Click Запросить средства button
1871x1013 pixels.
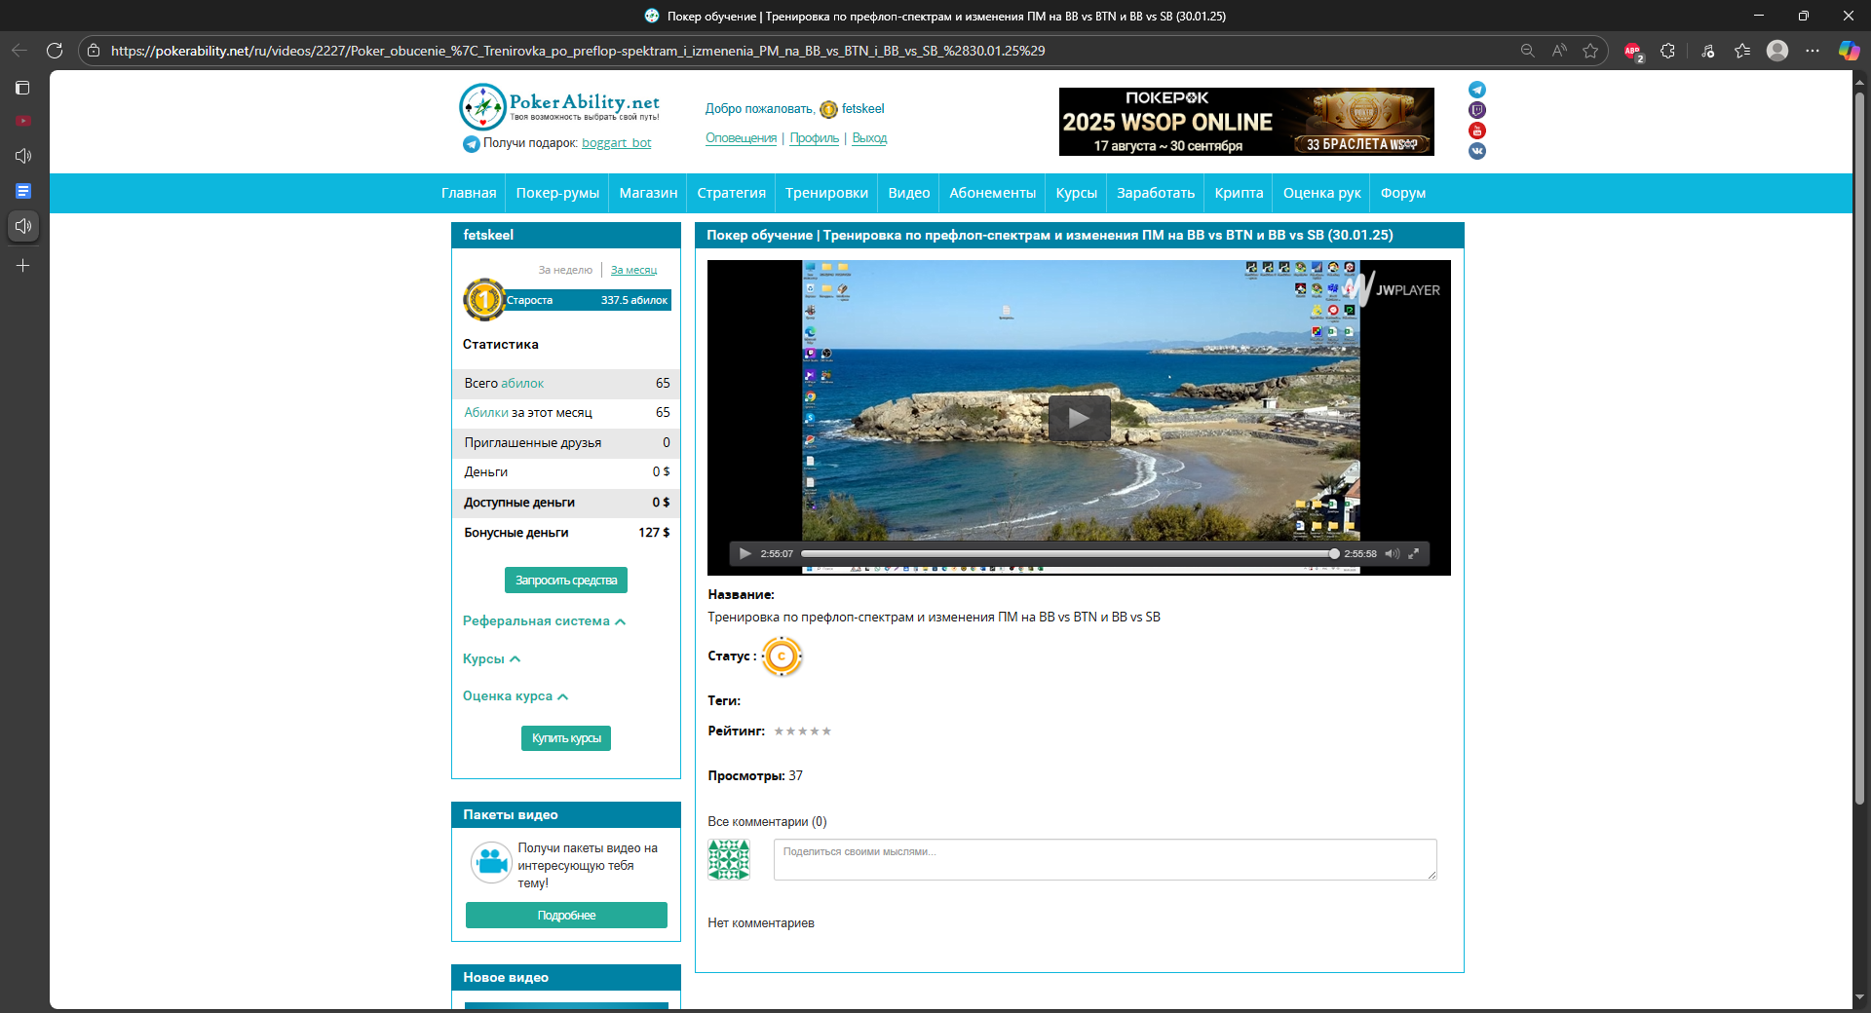click(x=566, y=581)
